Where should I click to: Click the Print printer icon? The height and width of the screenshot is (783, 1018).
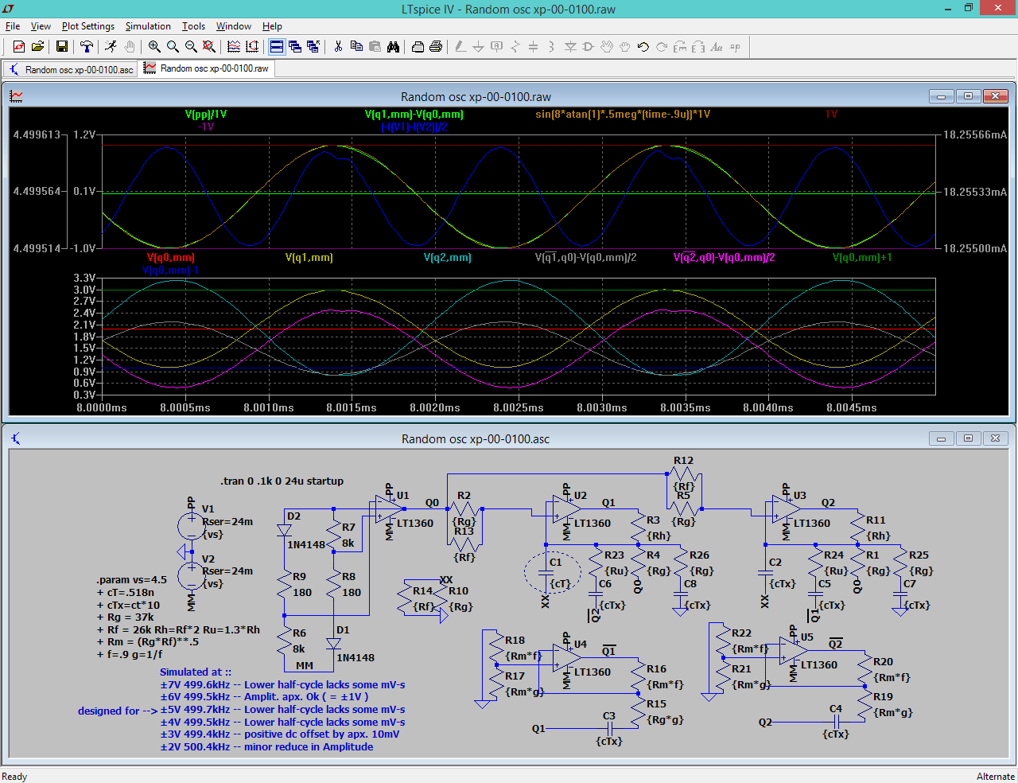[x=436, y=47]
